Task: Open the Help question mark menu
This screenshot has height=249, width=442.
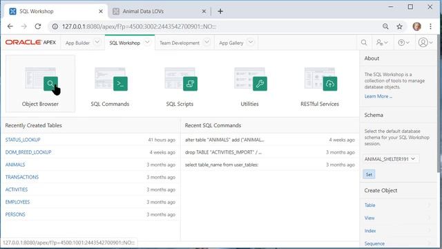Action: tap(403, 43)
